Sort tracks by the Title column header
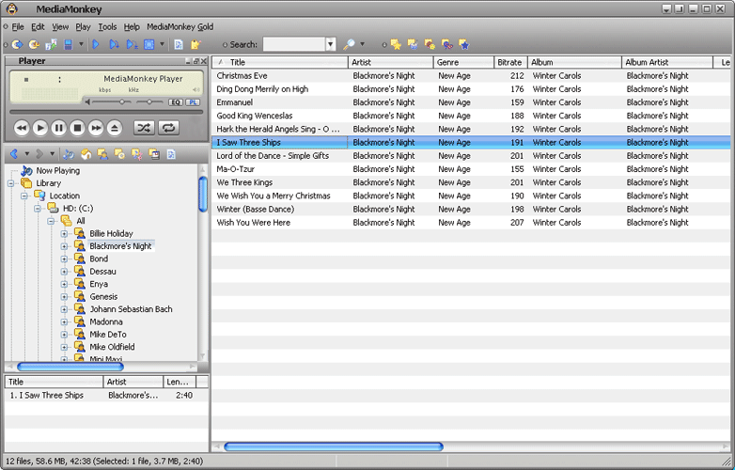The image size is (735, 470). click(x=280, y=62)
